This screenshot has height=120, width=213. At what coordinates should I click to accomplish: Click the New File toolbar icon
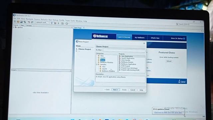[x=15, y=22]
